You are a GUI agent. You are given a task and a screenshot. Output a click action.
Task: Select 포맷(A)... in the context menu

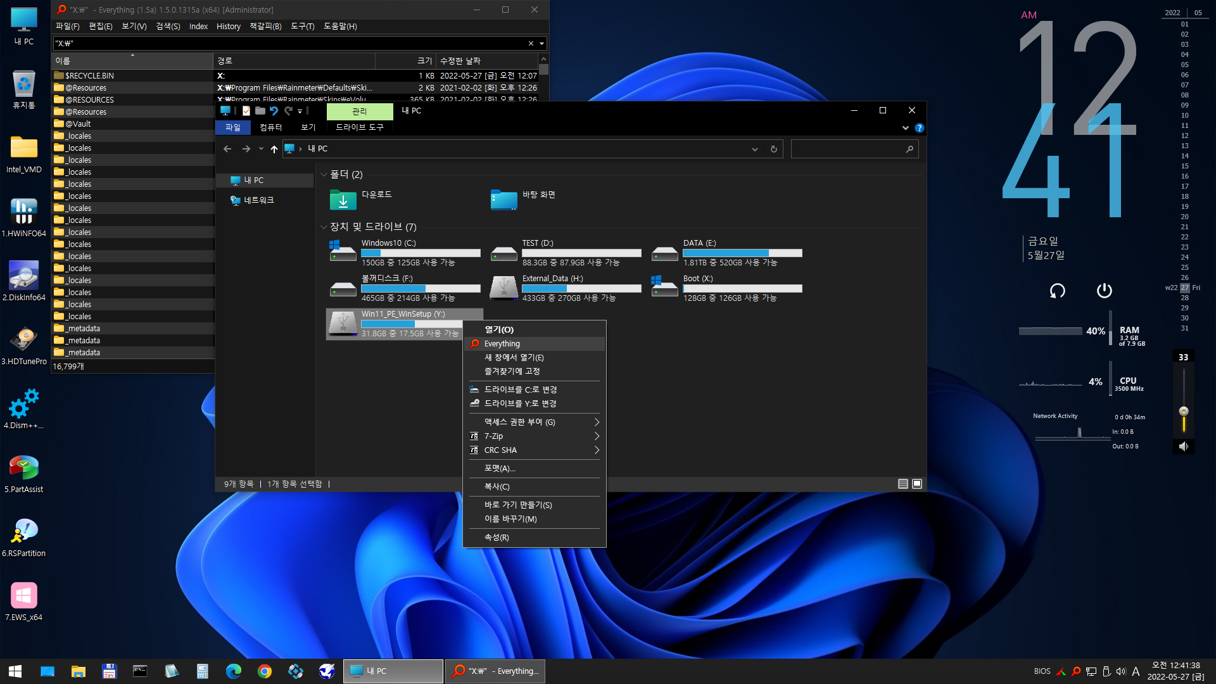pos(535,469)
